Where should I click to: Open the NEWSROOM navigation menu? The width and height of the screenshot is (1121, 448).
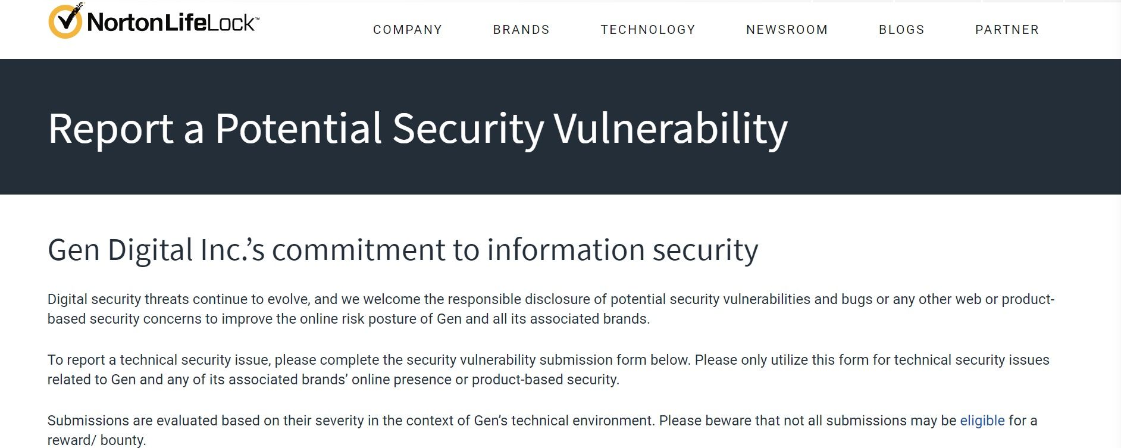tap(787, 29)
